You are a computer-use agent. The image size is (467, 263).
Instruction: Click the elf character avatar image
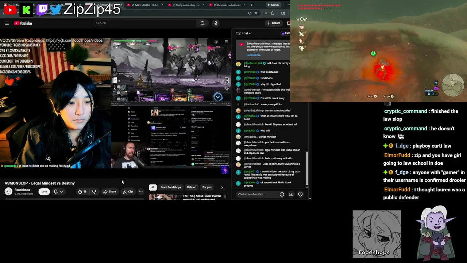tap(436, 233)
